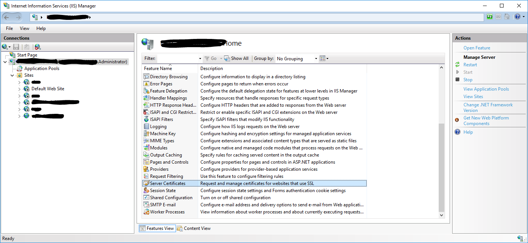Select the HTTP Response Headers row
The image size is (528, 243).
tap(254, 105)
